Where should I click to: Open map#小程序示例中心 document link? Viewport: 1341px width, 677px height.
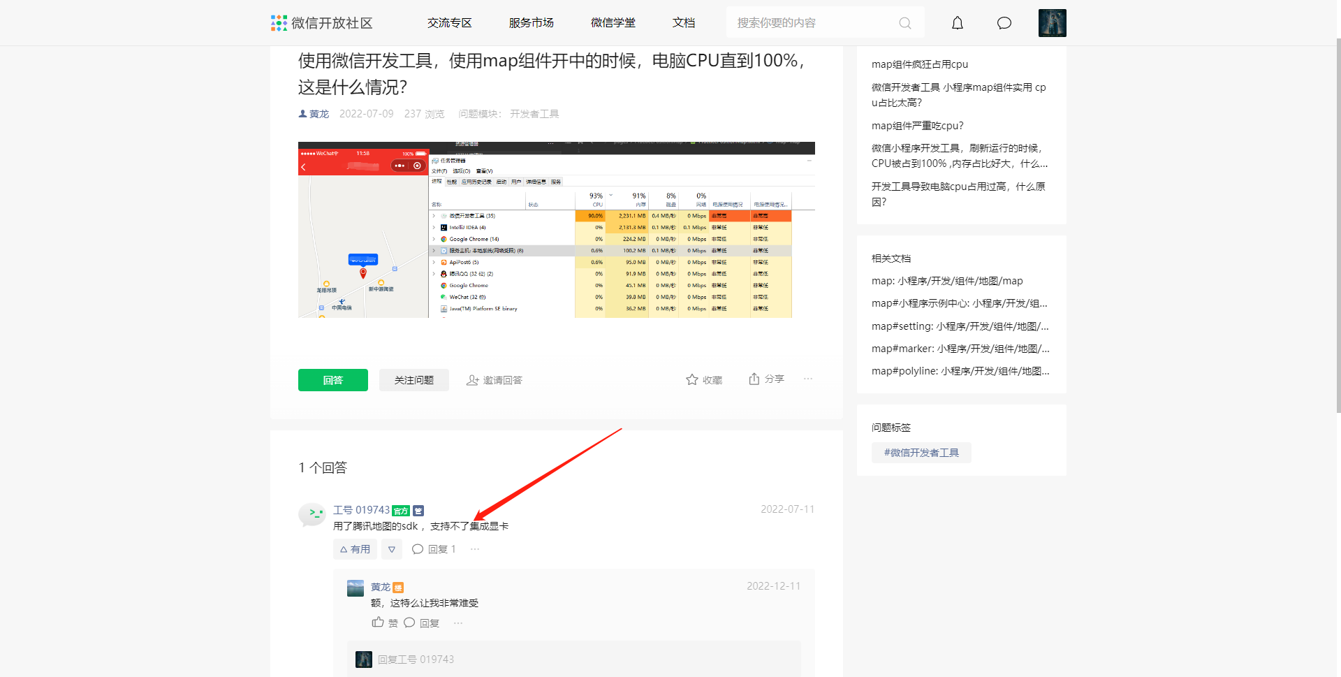(x=960, y=303)
